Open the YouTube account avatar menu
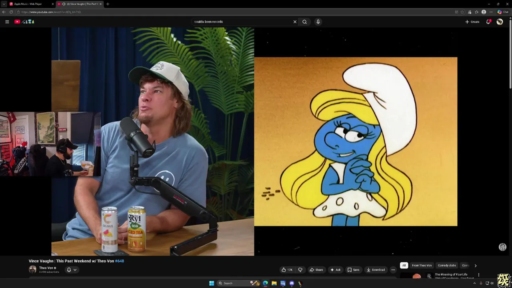This screenshot has width=512, height=288. (500, 22)
